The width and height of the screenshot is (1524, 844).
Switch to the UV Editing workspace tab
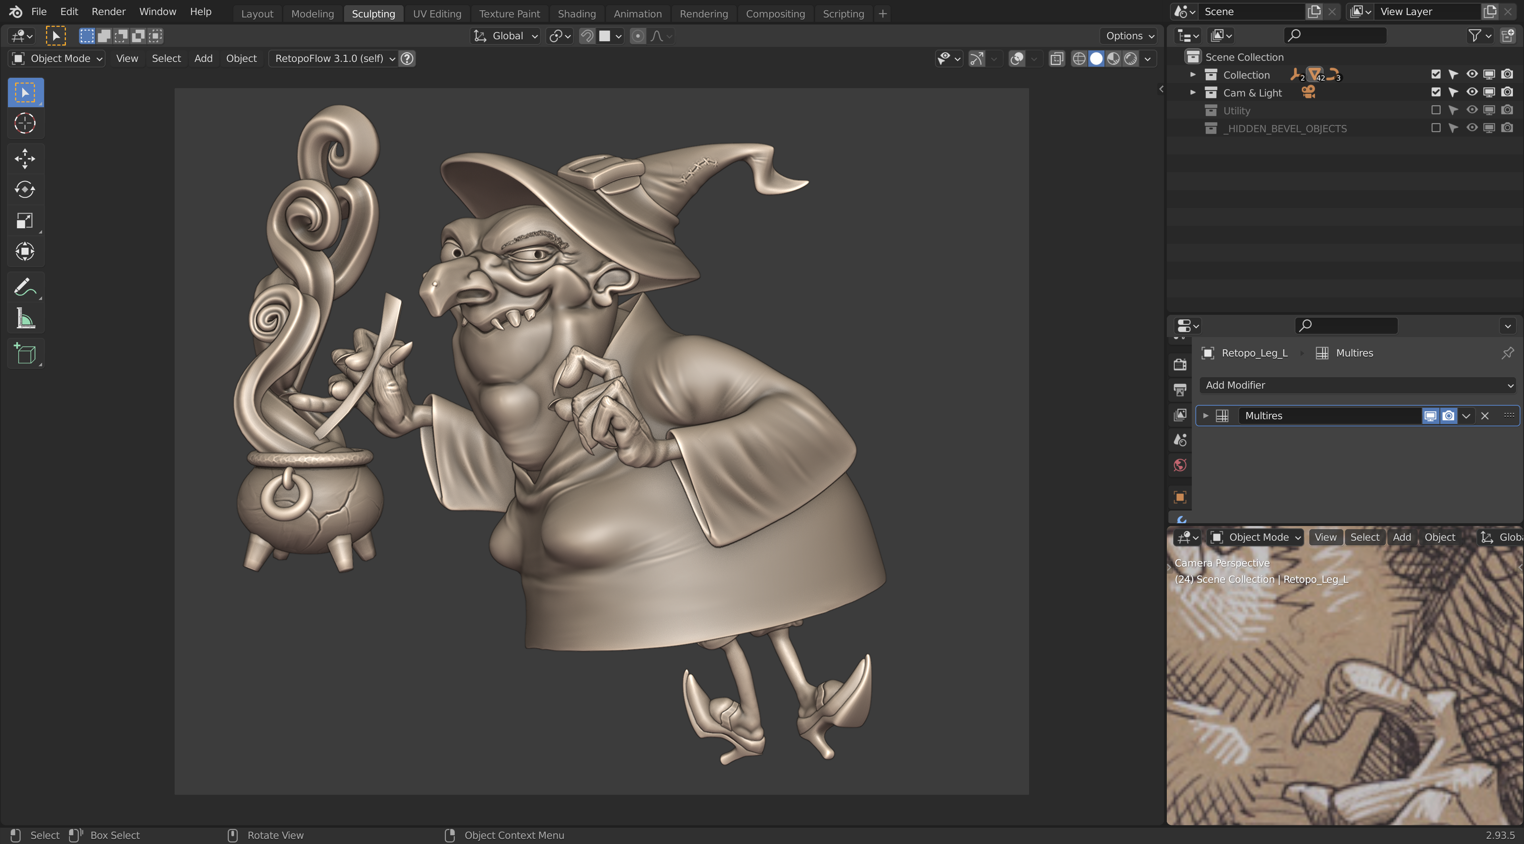point(437,13)
